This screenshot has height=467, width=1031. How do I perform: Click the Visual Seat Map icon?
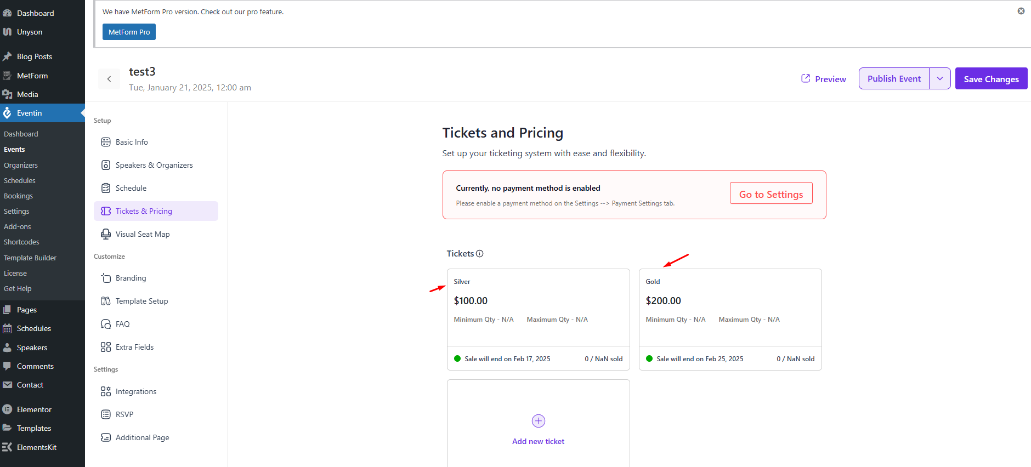pyautogui.click(x=106, y=234)
